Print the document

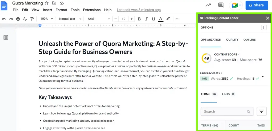click(x=18, y=19)
